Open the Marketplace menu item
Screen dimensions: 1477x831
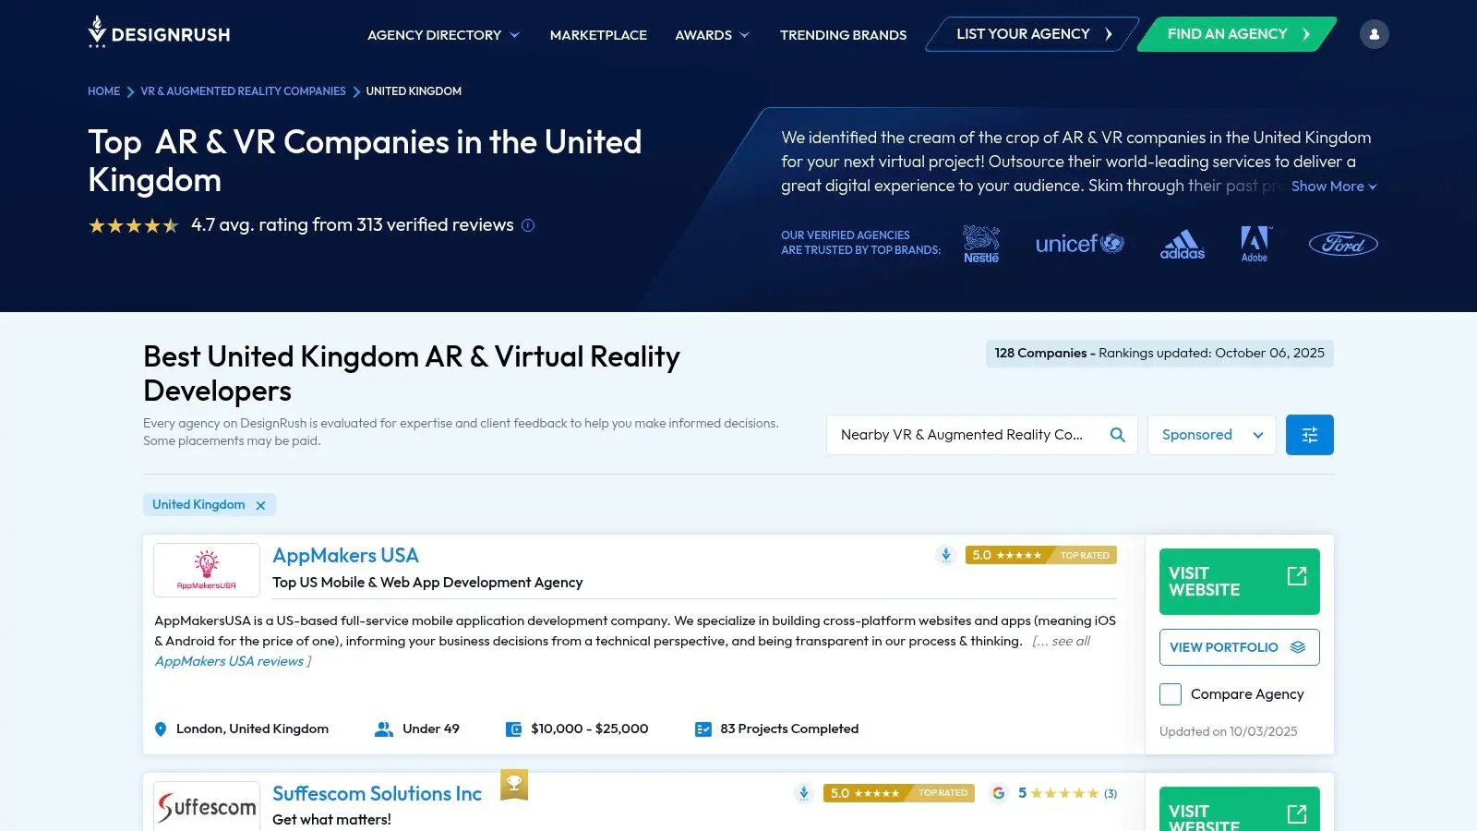point(598,34)
